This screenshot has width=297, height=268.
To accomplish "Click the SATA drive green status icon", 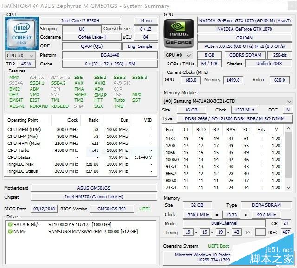I will coord(10,225).
